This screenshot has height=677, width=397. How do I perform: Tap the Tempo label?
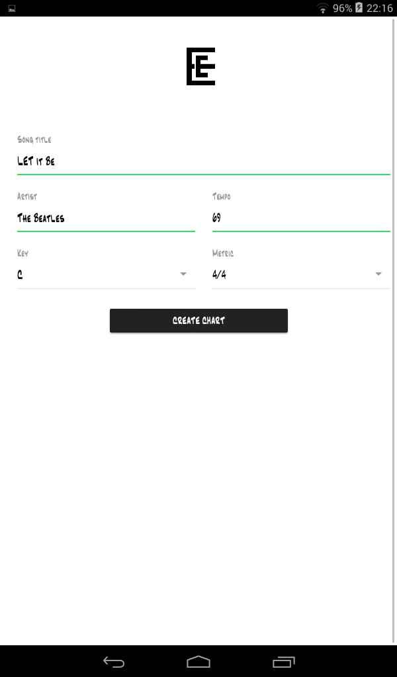(221, 196)
